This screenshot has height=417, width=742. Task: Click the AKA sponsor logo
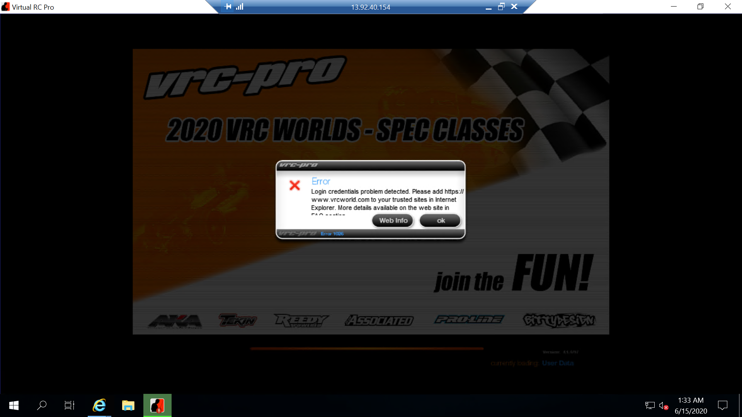[x=175, y=320]
